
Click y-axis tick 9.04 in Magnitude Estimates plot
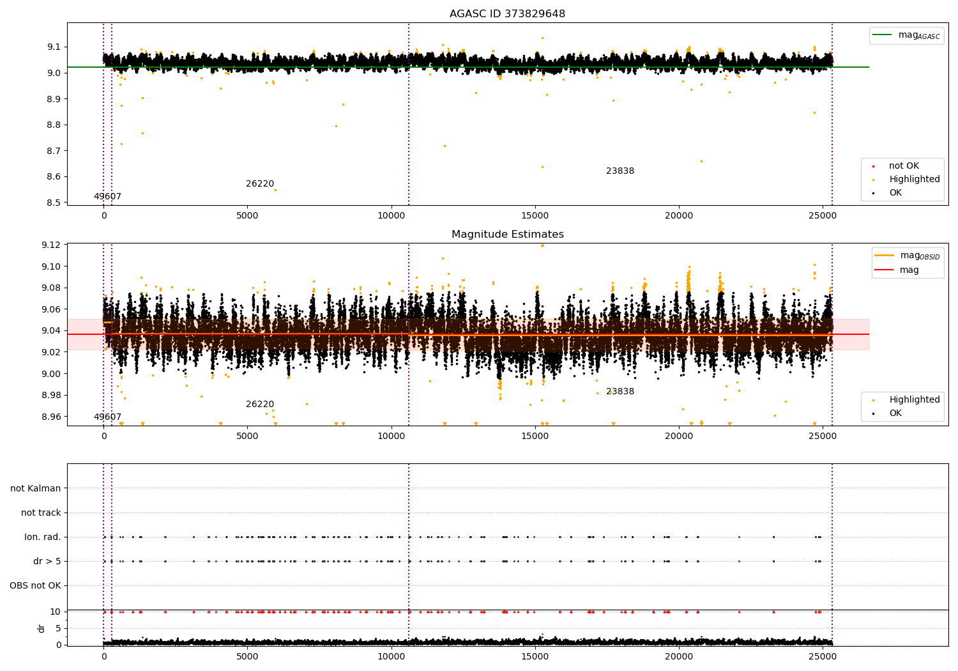point(52,331)
